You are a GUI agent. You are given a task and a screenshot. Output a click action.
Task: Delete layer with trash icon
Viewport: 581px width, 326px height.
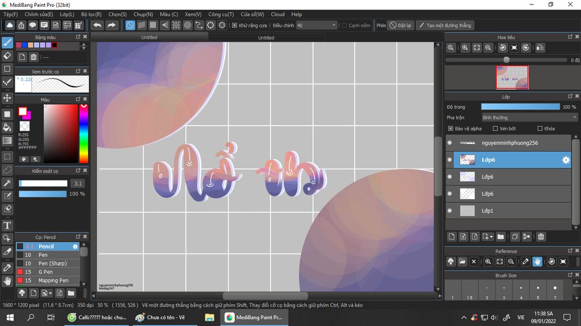click(541, 237)
